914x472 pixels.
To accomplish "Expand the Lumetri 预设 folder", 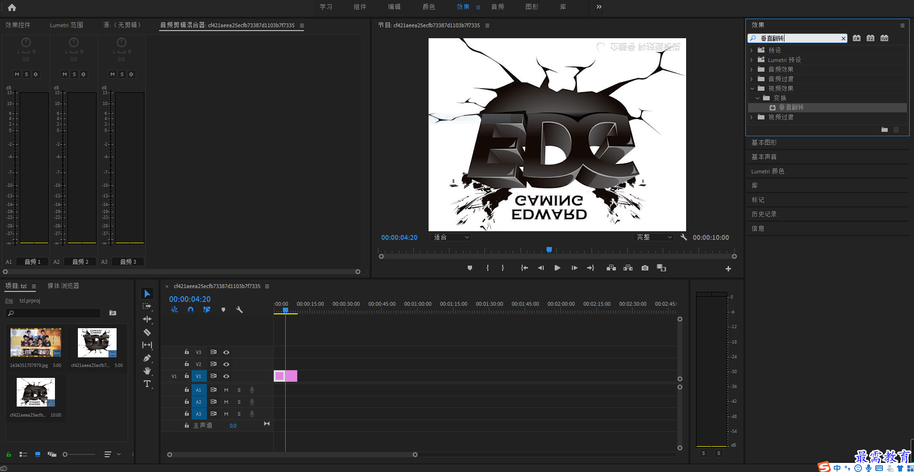I will [x=752, y=60].
